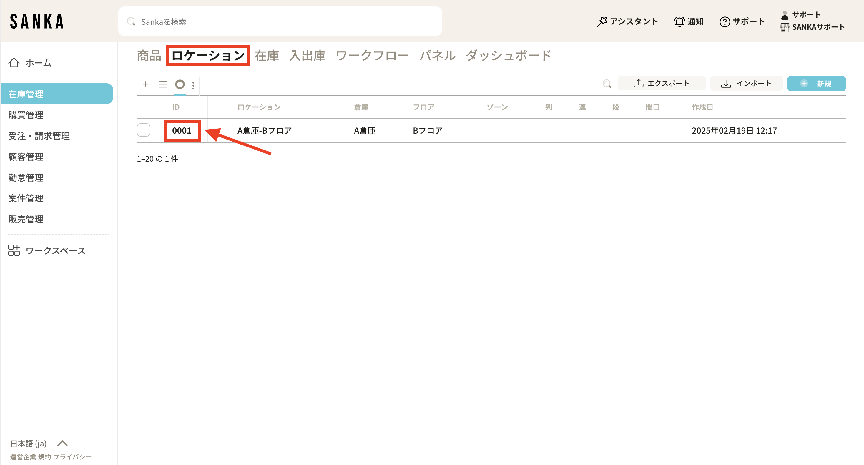Check the row 0001 checkbox

click(x=144, y=130)
